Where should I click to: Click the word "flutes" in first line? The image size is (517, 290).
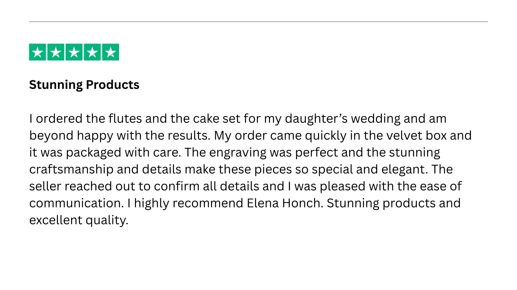coord(125,119)
